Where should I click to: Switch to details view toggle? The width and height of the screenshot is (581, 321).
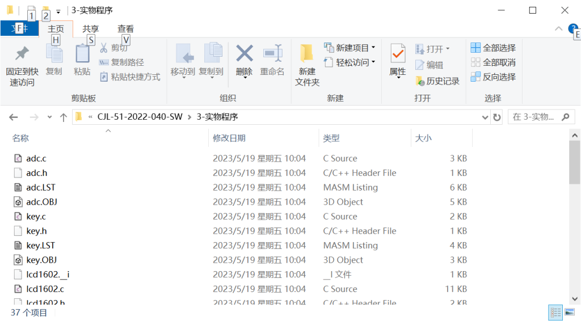coord(555,312)
